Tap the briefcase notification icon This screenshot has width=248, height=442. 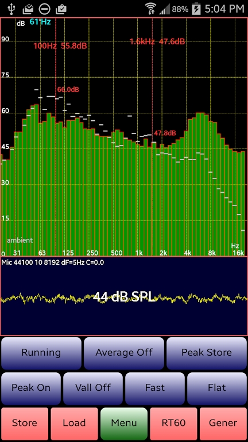coord(61,9)
